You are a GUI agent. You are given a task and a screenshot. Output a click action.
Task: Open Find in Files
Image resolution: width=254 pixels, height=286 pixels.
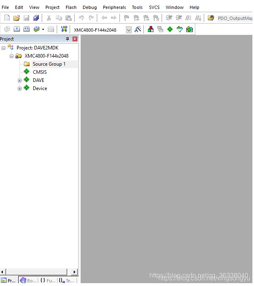(211, 18)
